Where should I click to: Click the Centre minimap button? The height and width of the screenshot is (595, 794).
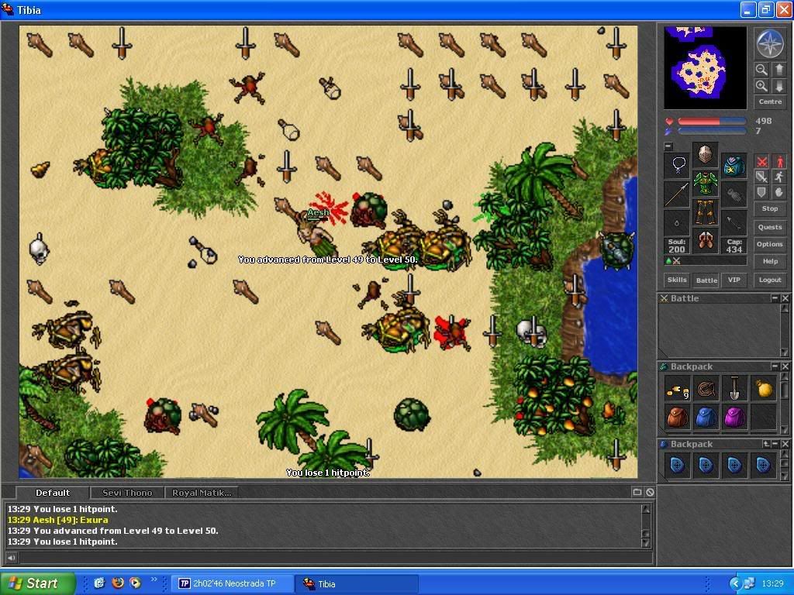pos(770,101)
